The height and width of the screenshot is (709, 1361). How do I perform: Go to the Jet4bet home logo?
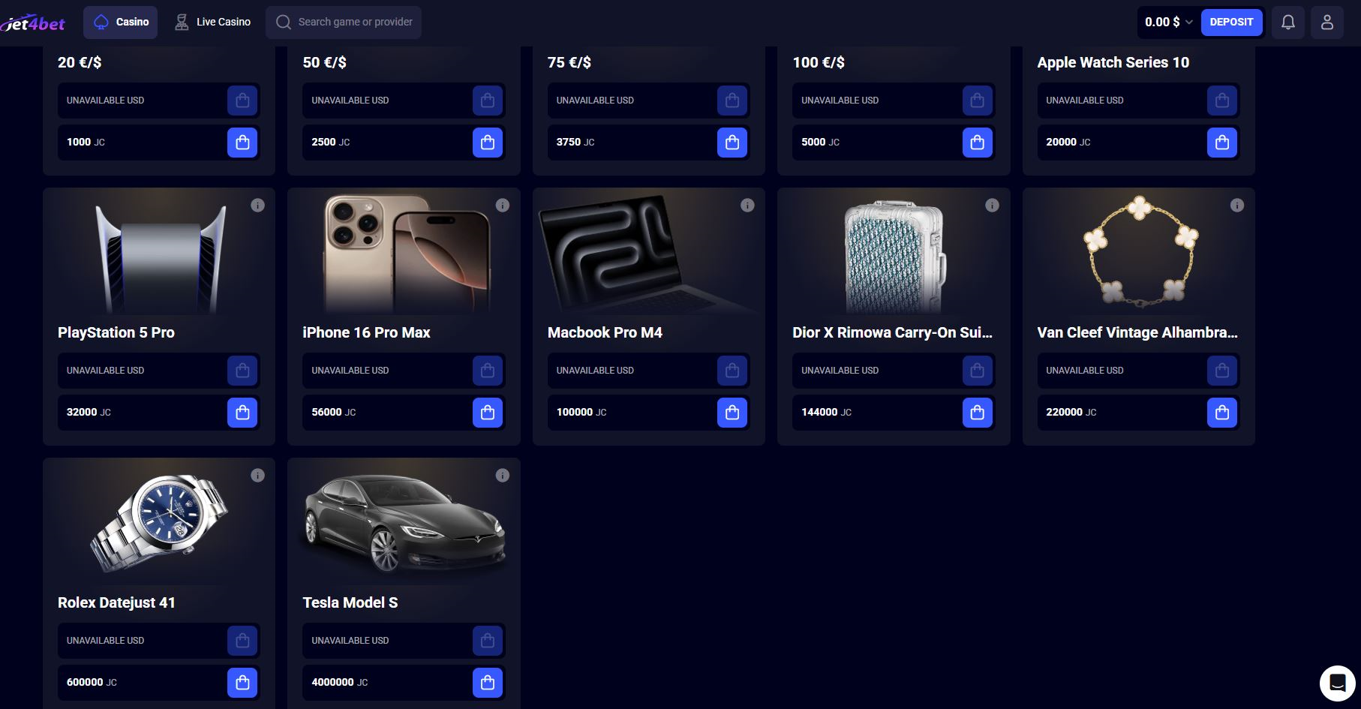point(34,23)
